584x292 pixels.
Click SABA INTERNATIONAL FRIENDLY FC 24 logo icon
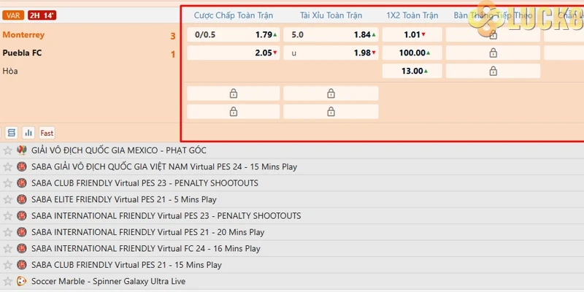point(22,249)
